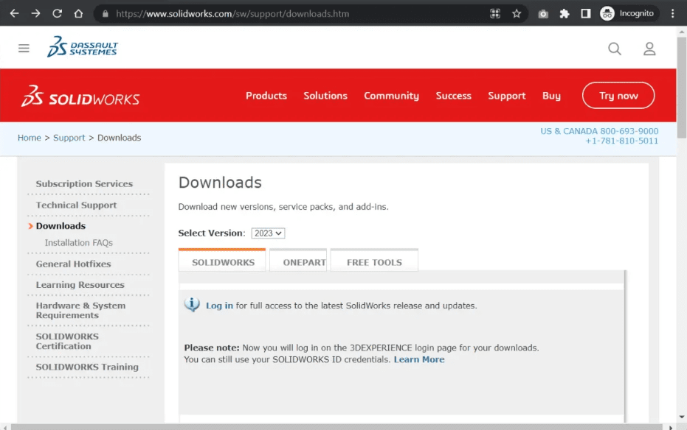This screenshot has width=687, height=430.
Task: Click the vertical scrollbar up arrow
Action: [x=682, y=32]
